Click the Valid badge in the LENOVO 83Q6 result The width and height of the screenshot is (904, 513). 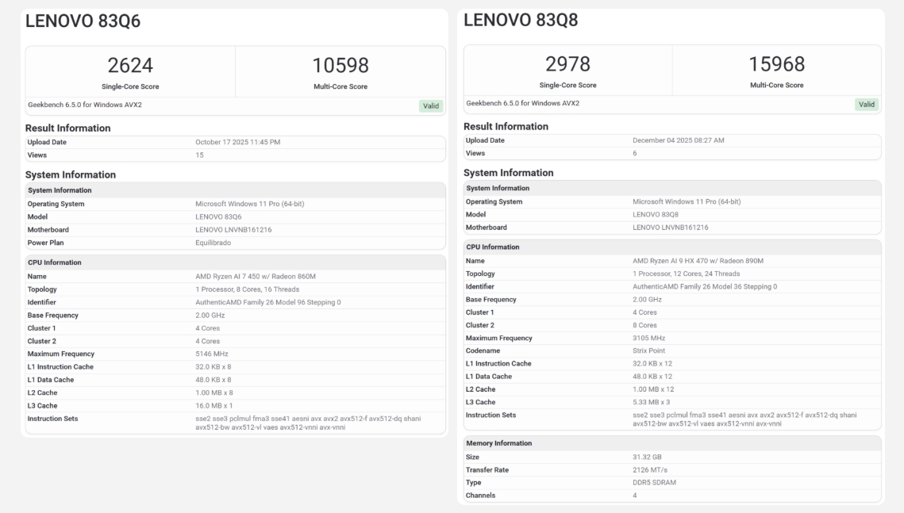pos(431,105)
